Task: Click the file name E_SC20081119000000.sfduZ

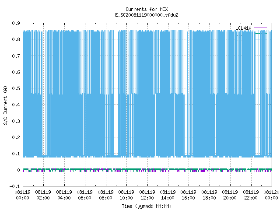Action: pos(147,15)
